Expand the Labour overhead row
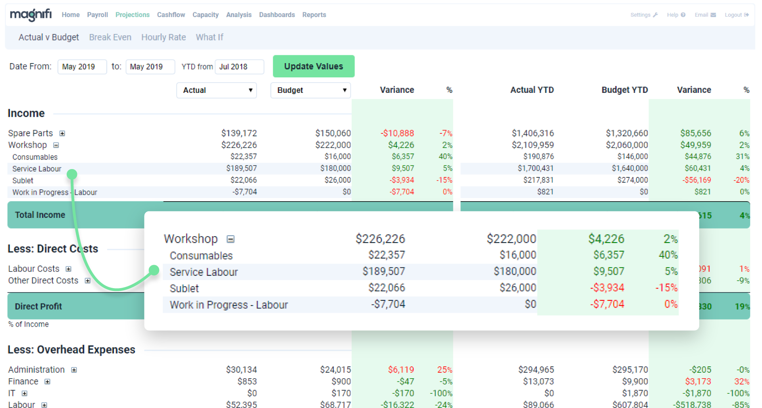Viewport: 762px width, 408px height. click(45, 405)
